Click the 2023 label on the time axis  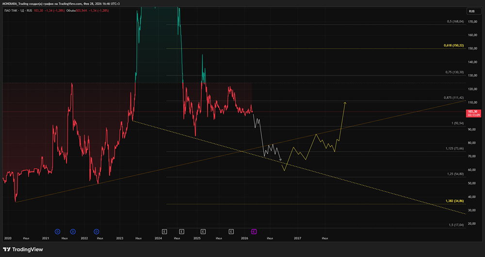(x=120, y=238)
